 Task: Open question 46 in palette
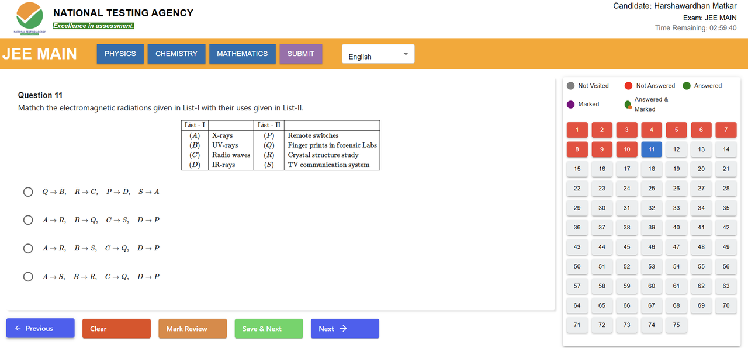pos(652,247)
